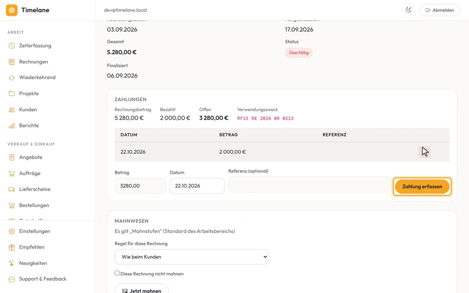This screenshot has width=469, height=293.
Task: Open Kunden menu entry
Action: 28,110
